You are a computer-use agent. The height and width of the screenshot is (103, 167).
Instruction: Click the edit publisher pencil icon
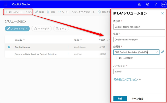point(163,52)
